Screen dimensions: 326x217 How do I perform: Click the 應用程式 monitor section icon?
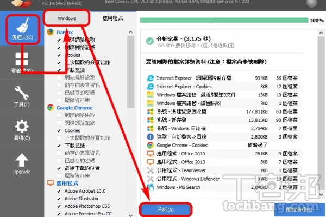click(51, 183)
